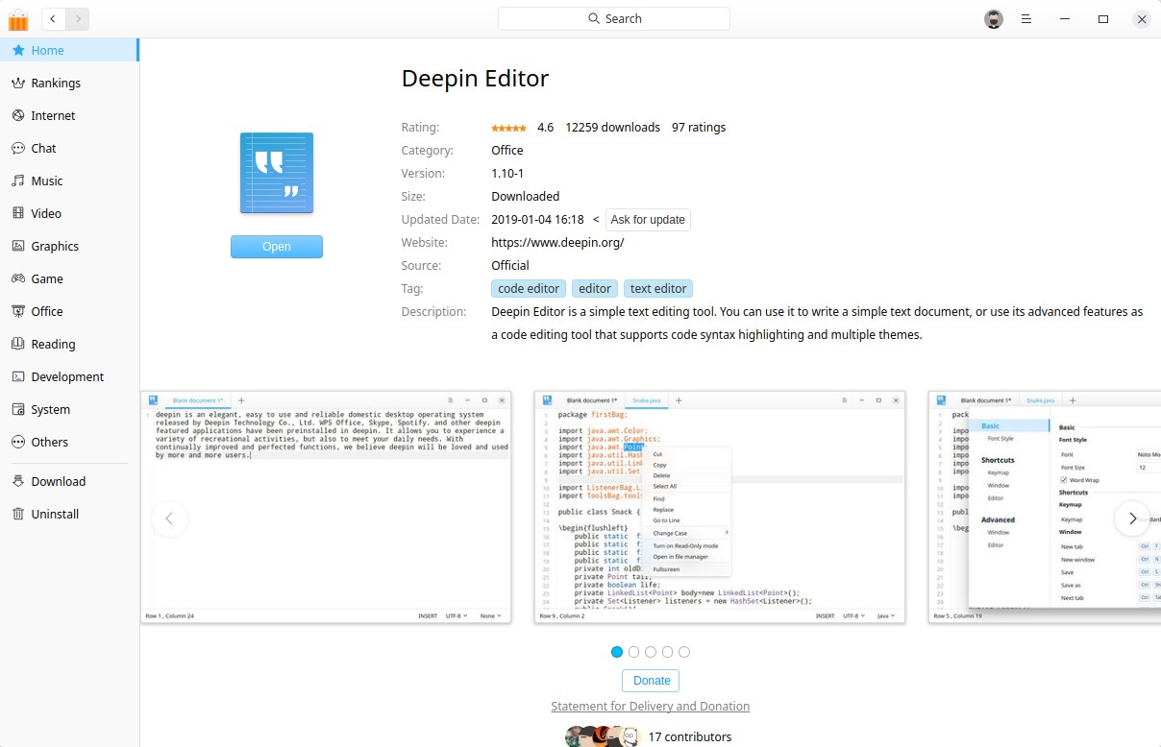Click the 17 contributors text
Image resolution: width=1161 pixels, height=747 pixels.
[x=690, y=736]
